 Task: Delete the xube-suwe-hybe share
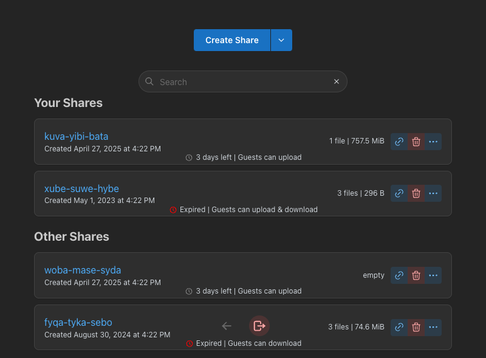click(x=416, y=193)
